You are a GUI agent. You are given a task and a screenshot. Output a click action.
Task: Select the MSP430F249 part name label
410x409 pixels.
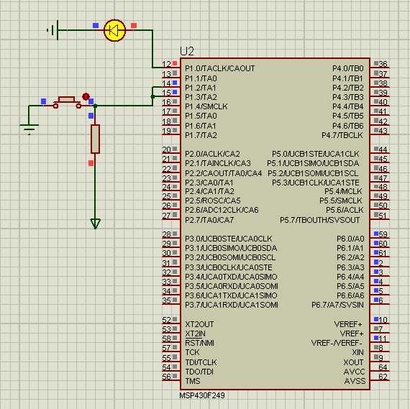202,395
